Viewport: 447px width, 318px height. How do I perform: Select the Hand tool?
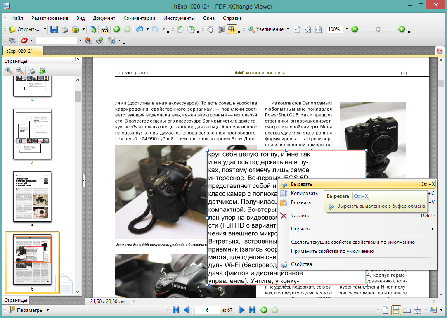tap(210, 29)
